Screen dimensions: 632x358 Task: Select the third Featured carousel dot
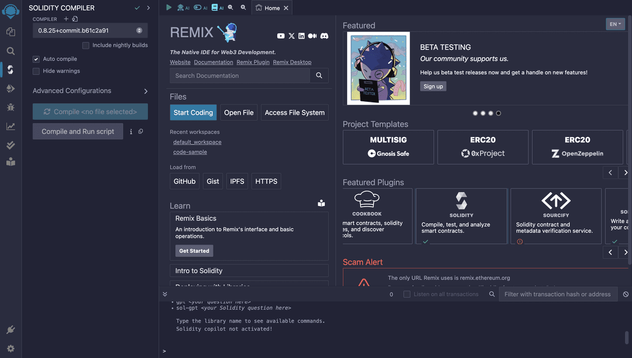490,113
